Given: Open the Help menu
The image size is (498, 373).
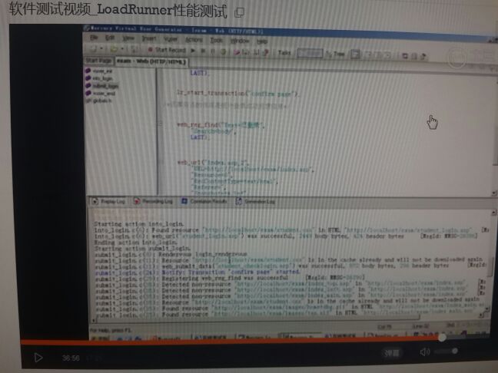Looking at the screenshot, I should (x=262, y=41).
